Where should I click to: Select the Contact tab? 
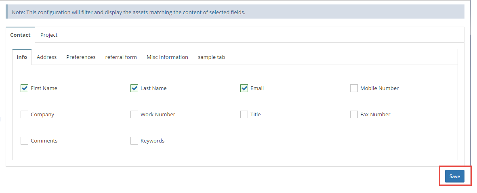click(20, 35)
